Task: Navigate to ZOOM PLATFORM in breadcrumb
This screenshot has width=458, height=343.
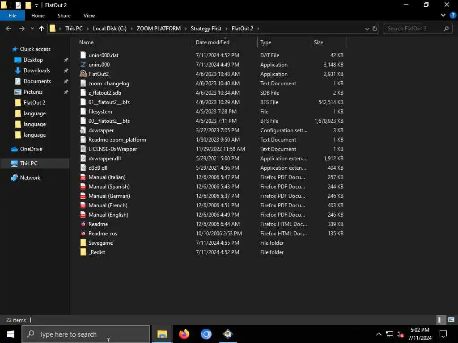Action: pos(159,29)
